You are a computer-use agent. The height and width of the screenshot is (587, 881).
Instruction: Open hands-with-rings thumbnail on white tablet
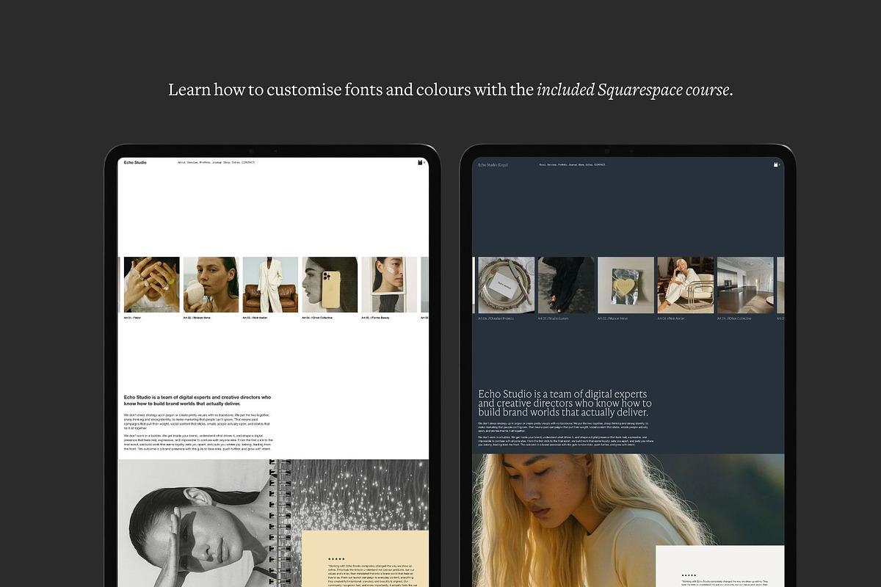[152, 285]
